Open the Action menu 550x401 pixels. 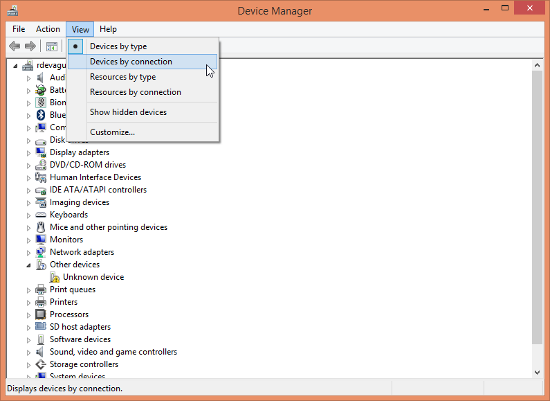48,29
